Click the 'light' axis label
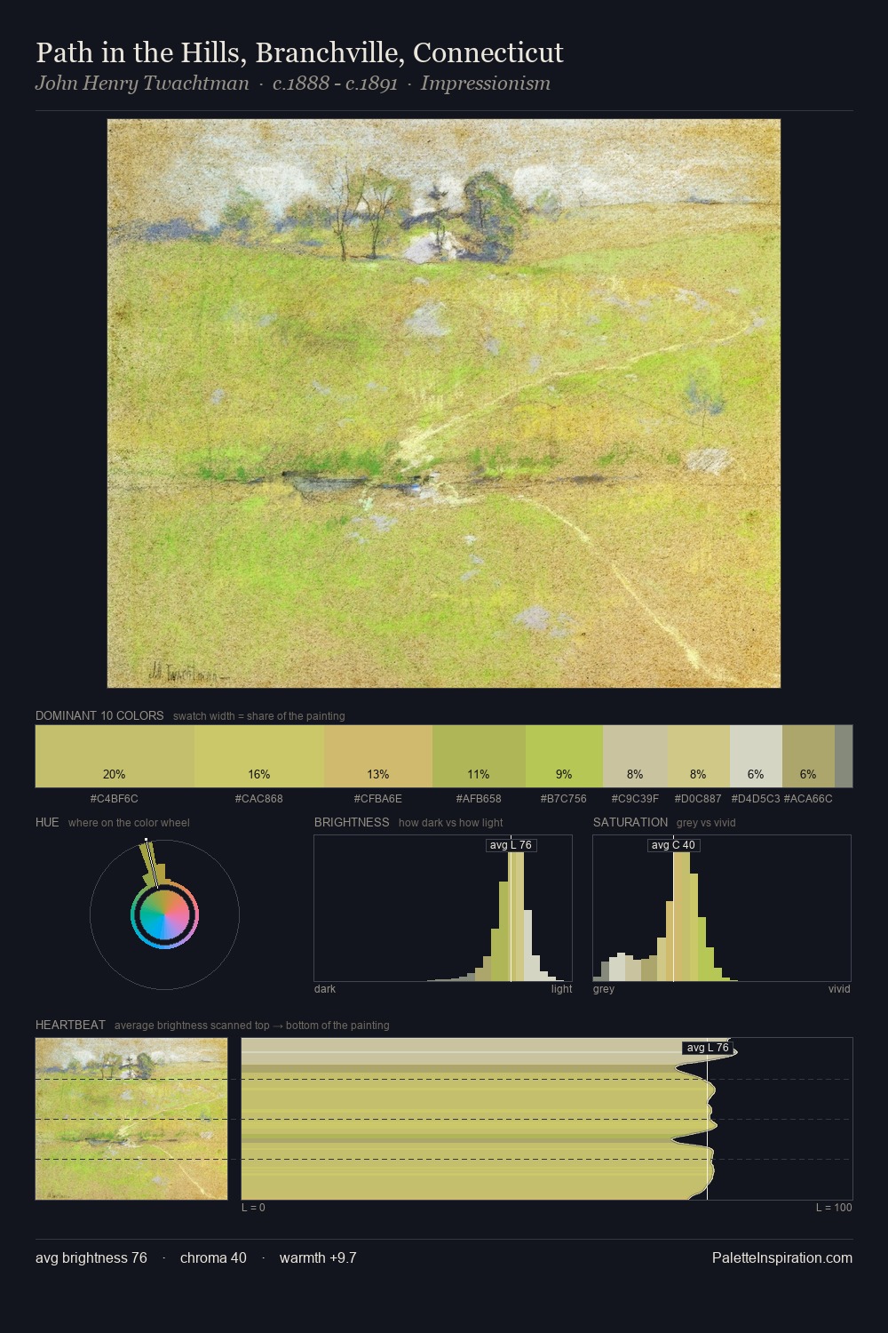This screenshot has height=1333, width=888. pyautogui.click(x=561, y=989)
